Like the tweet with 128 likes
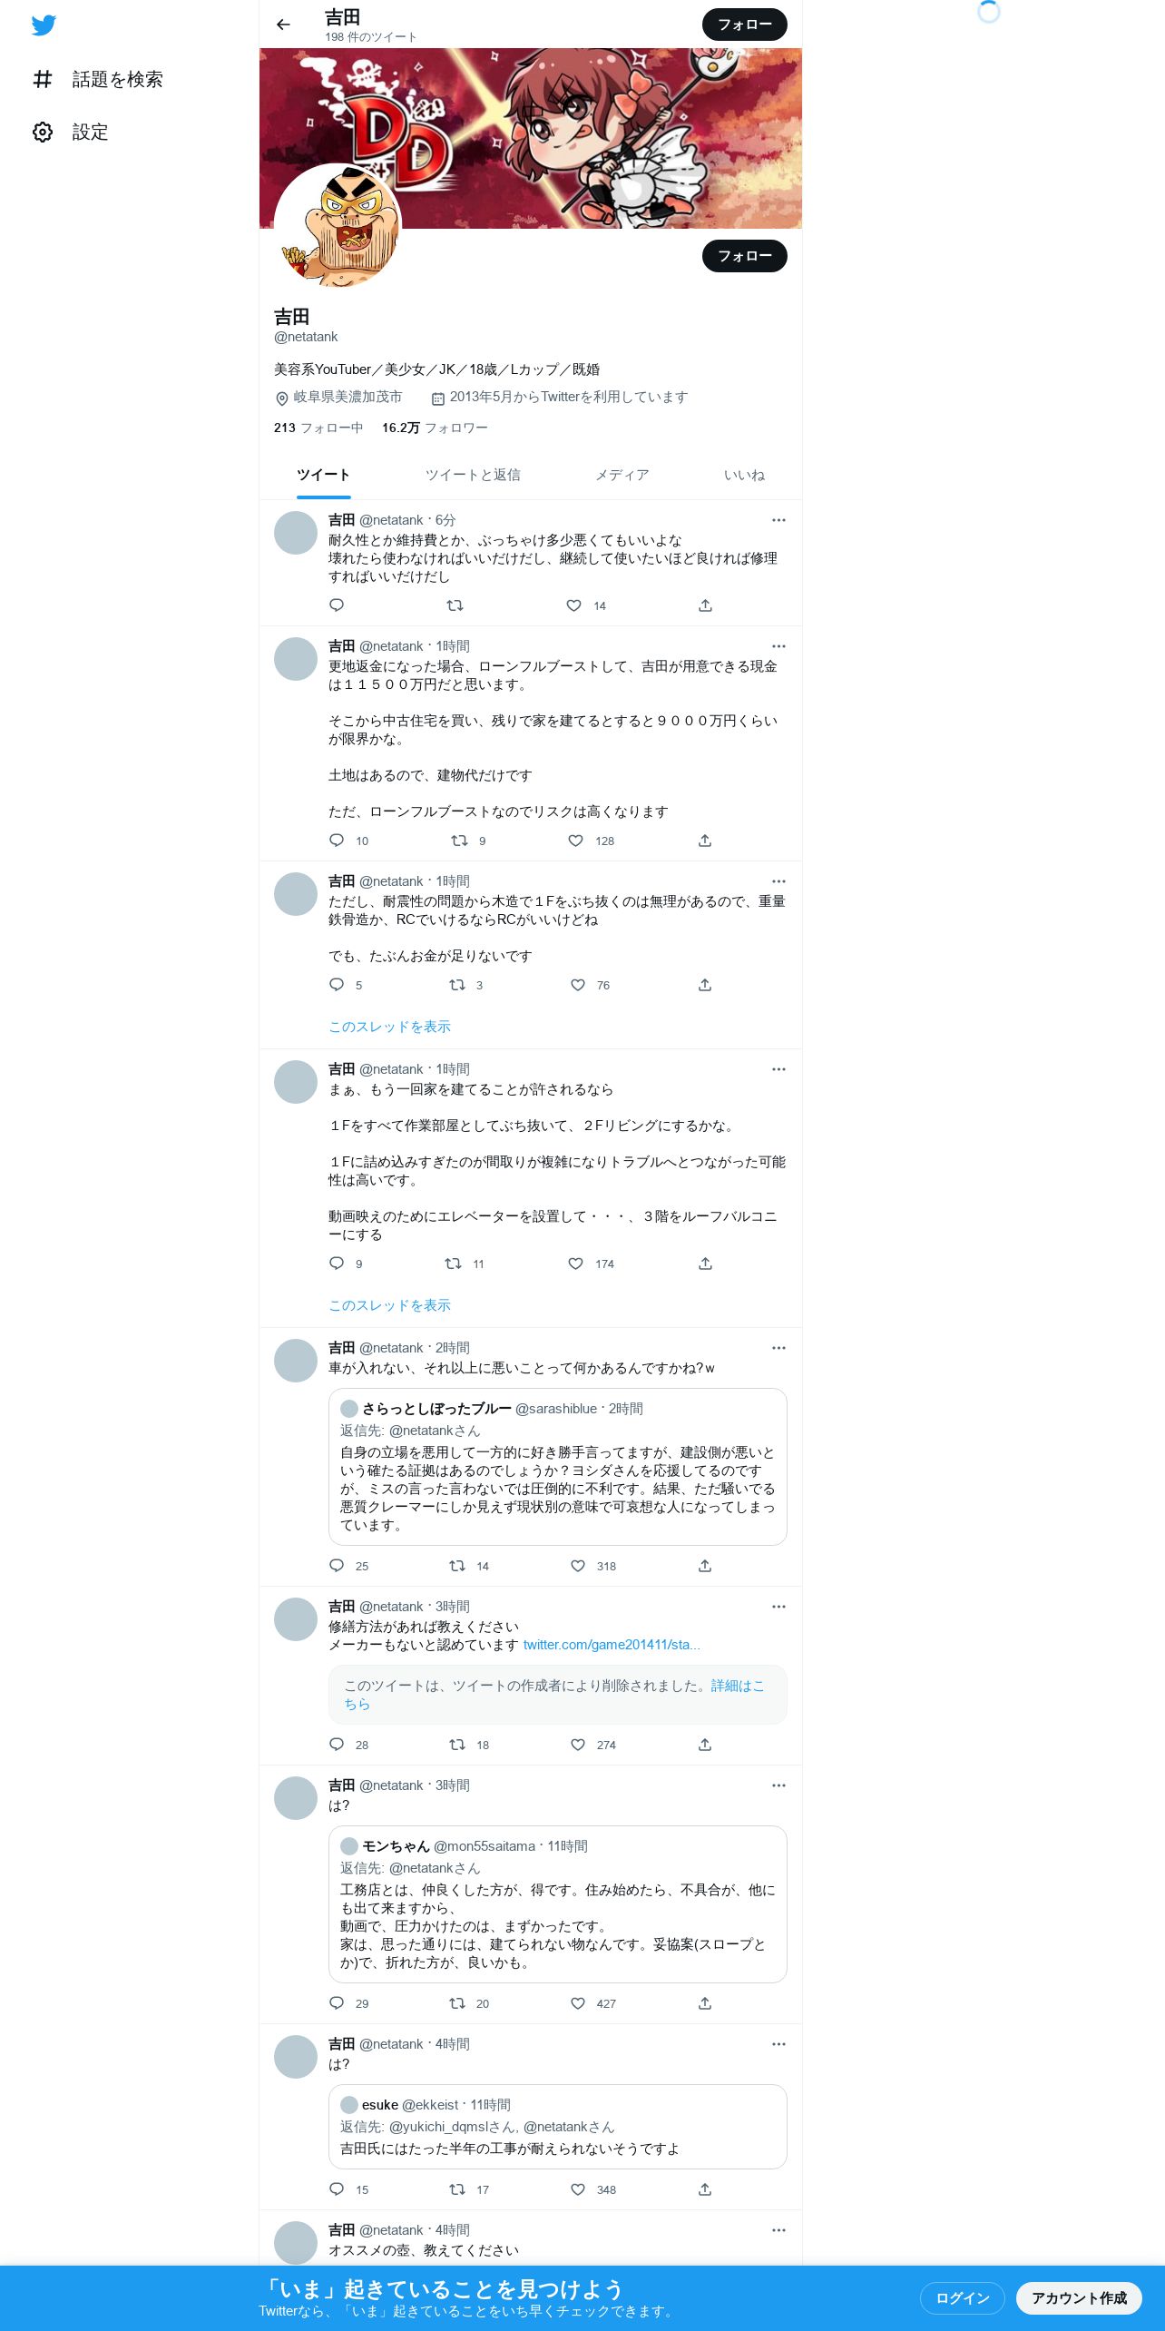 point(575,841)
